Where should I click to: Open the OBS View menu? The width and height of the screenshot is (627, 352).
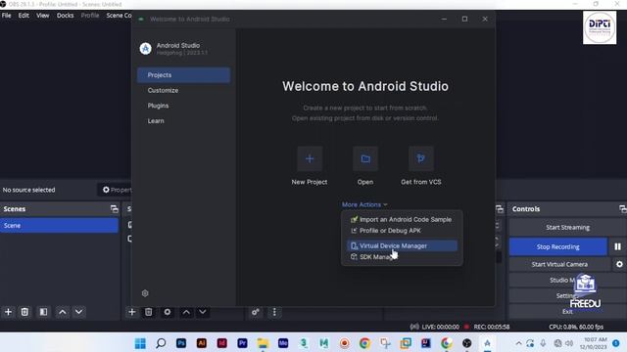(43, 16)
